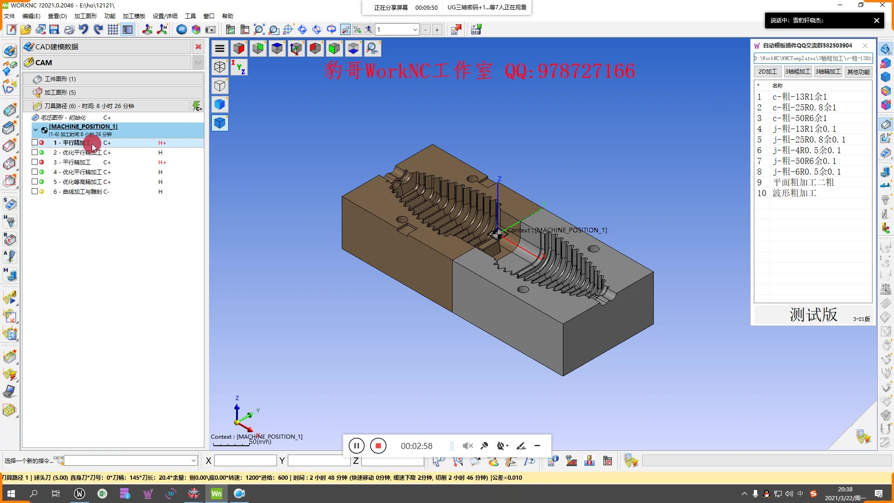
Task: Click the toolpath calculate lightning icon
Action: click(197, 106)
